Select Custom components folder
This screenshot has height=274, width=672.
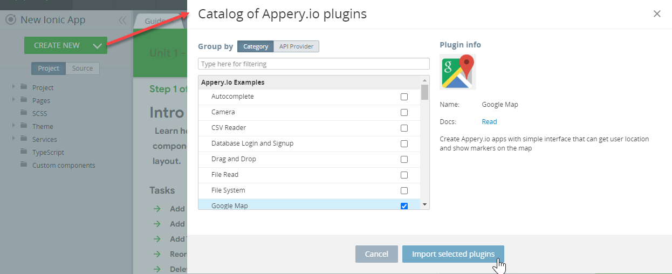tap(64, 165)
